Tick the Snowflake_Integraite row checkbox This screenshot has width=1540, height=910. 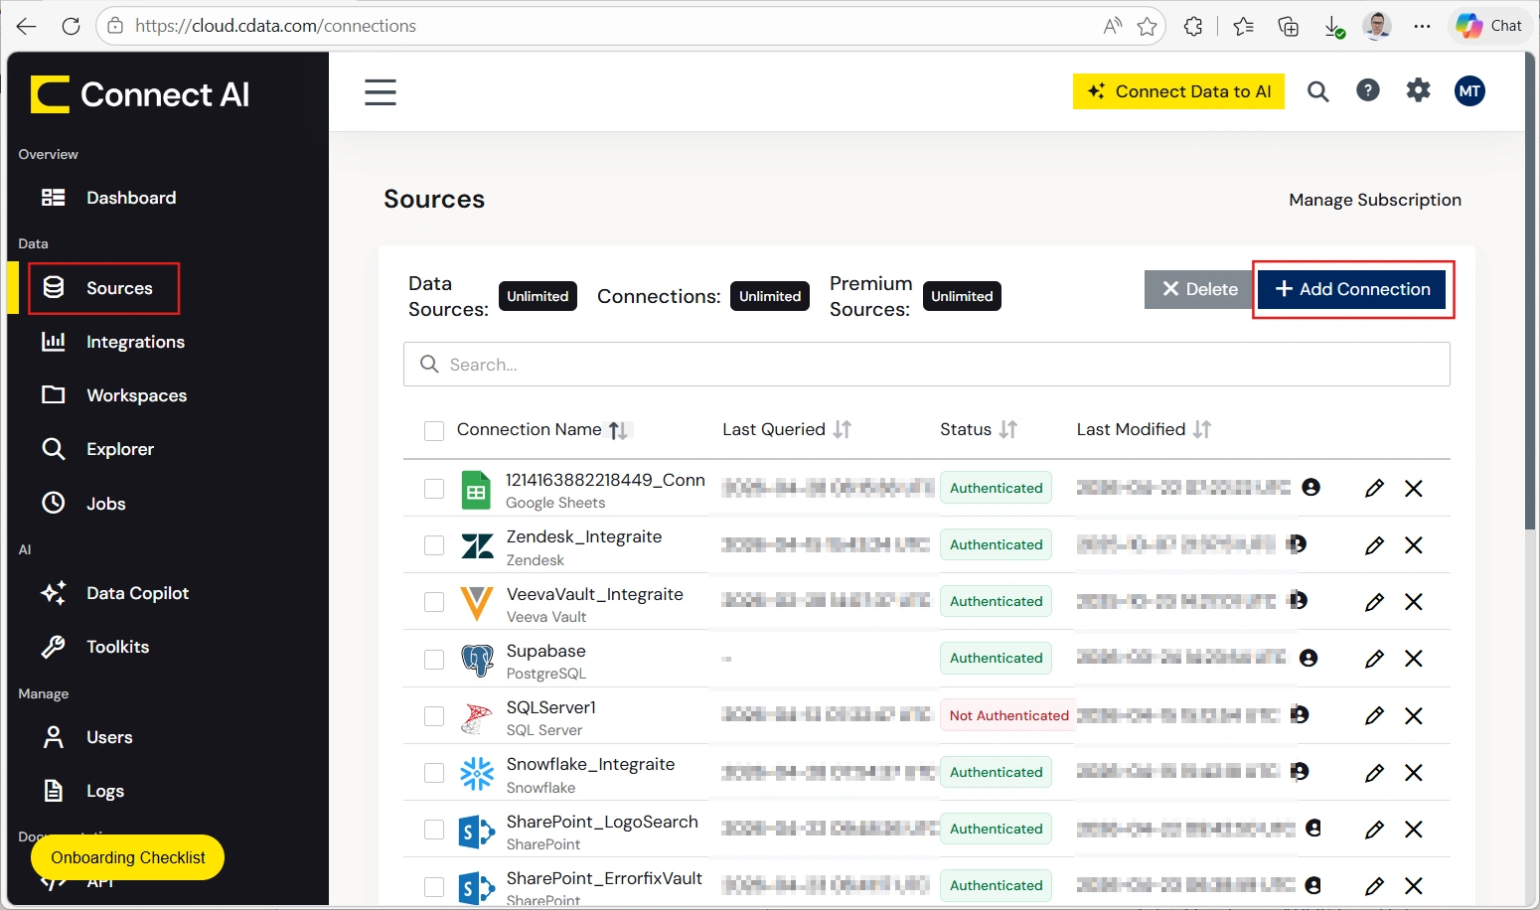pyautogui.click(x=433, y=772)
